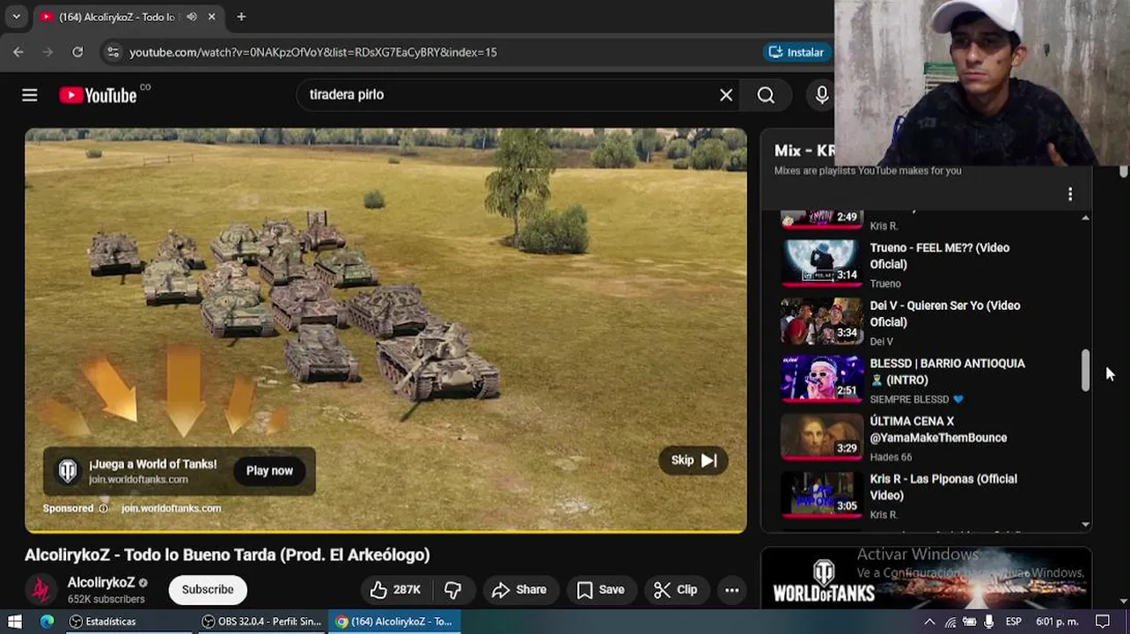Click playlist scroll-up arrow
The image size is (1130, 634).
1085,217
